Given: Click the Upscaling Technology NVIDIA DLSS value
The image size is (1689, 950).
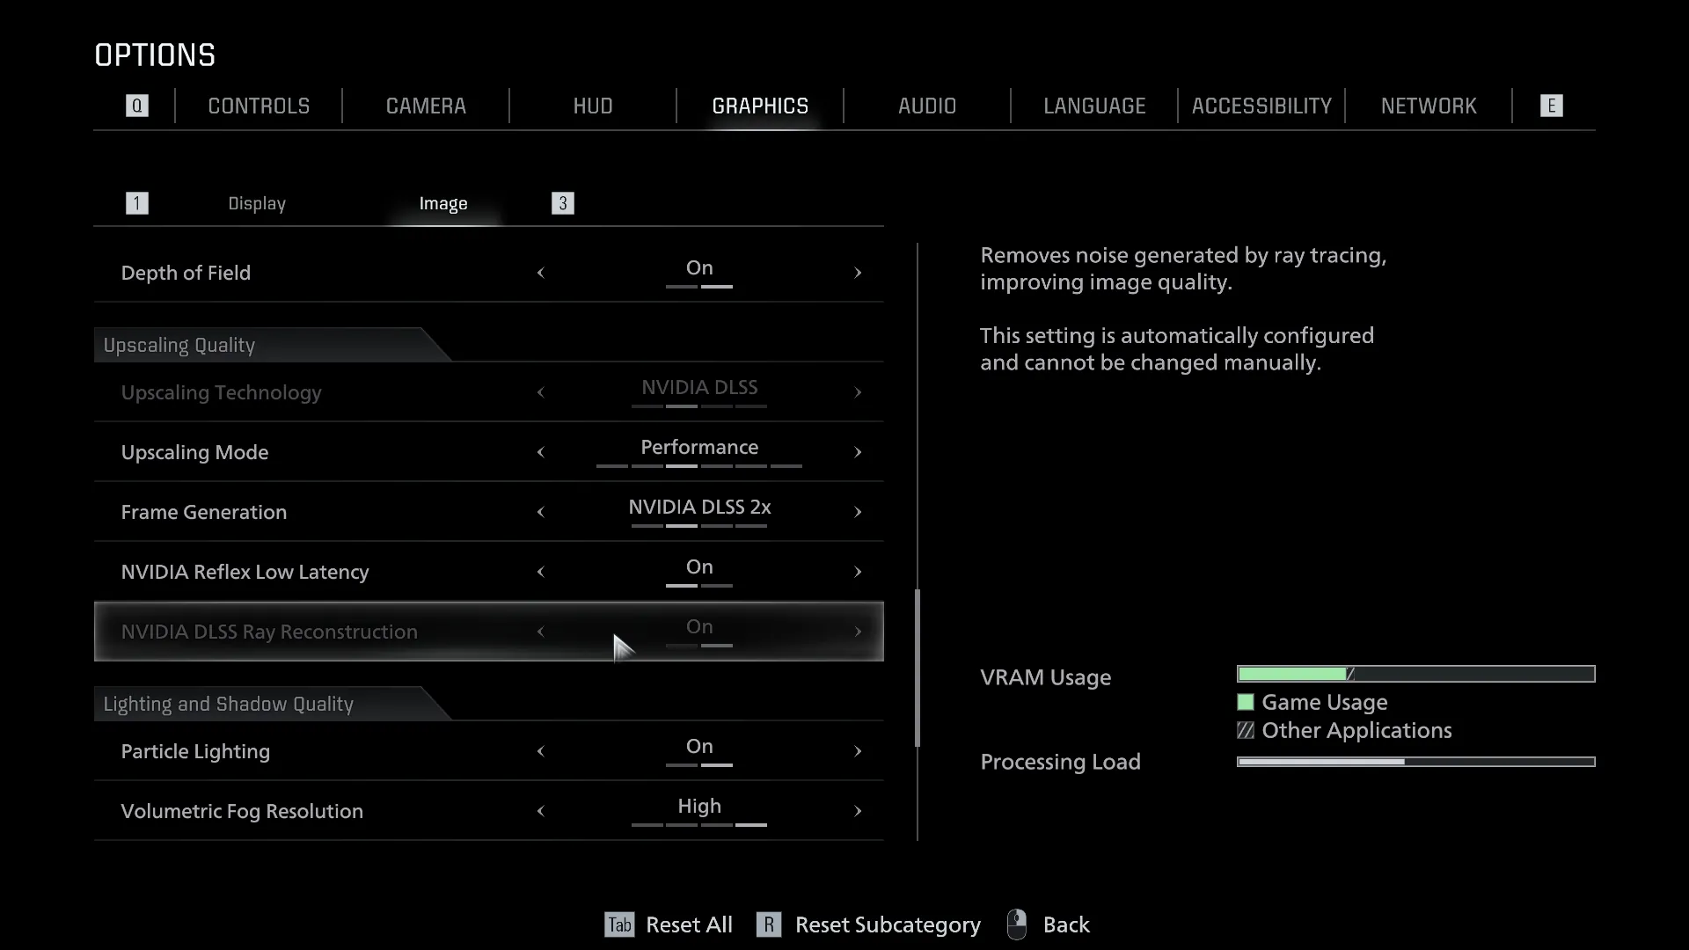Looking at the screenshot, I should [x=699, y=388].
